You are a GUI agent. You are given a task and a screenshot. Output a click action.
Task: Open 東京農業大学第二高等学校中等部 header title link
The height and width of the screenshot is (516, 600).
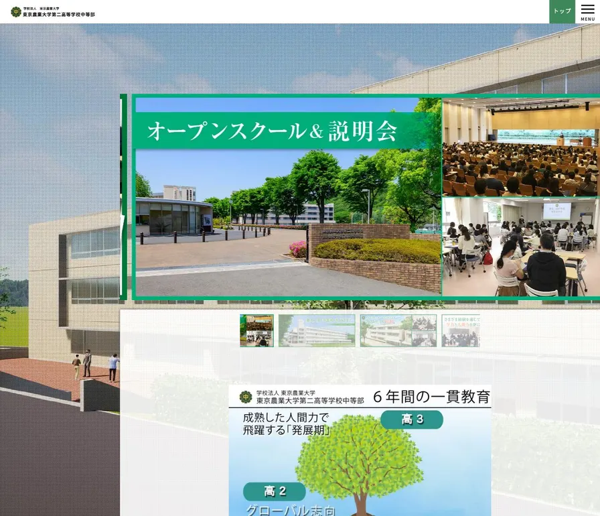pyautogui.click(x=58, y=15)
